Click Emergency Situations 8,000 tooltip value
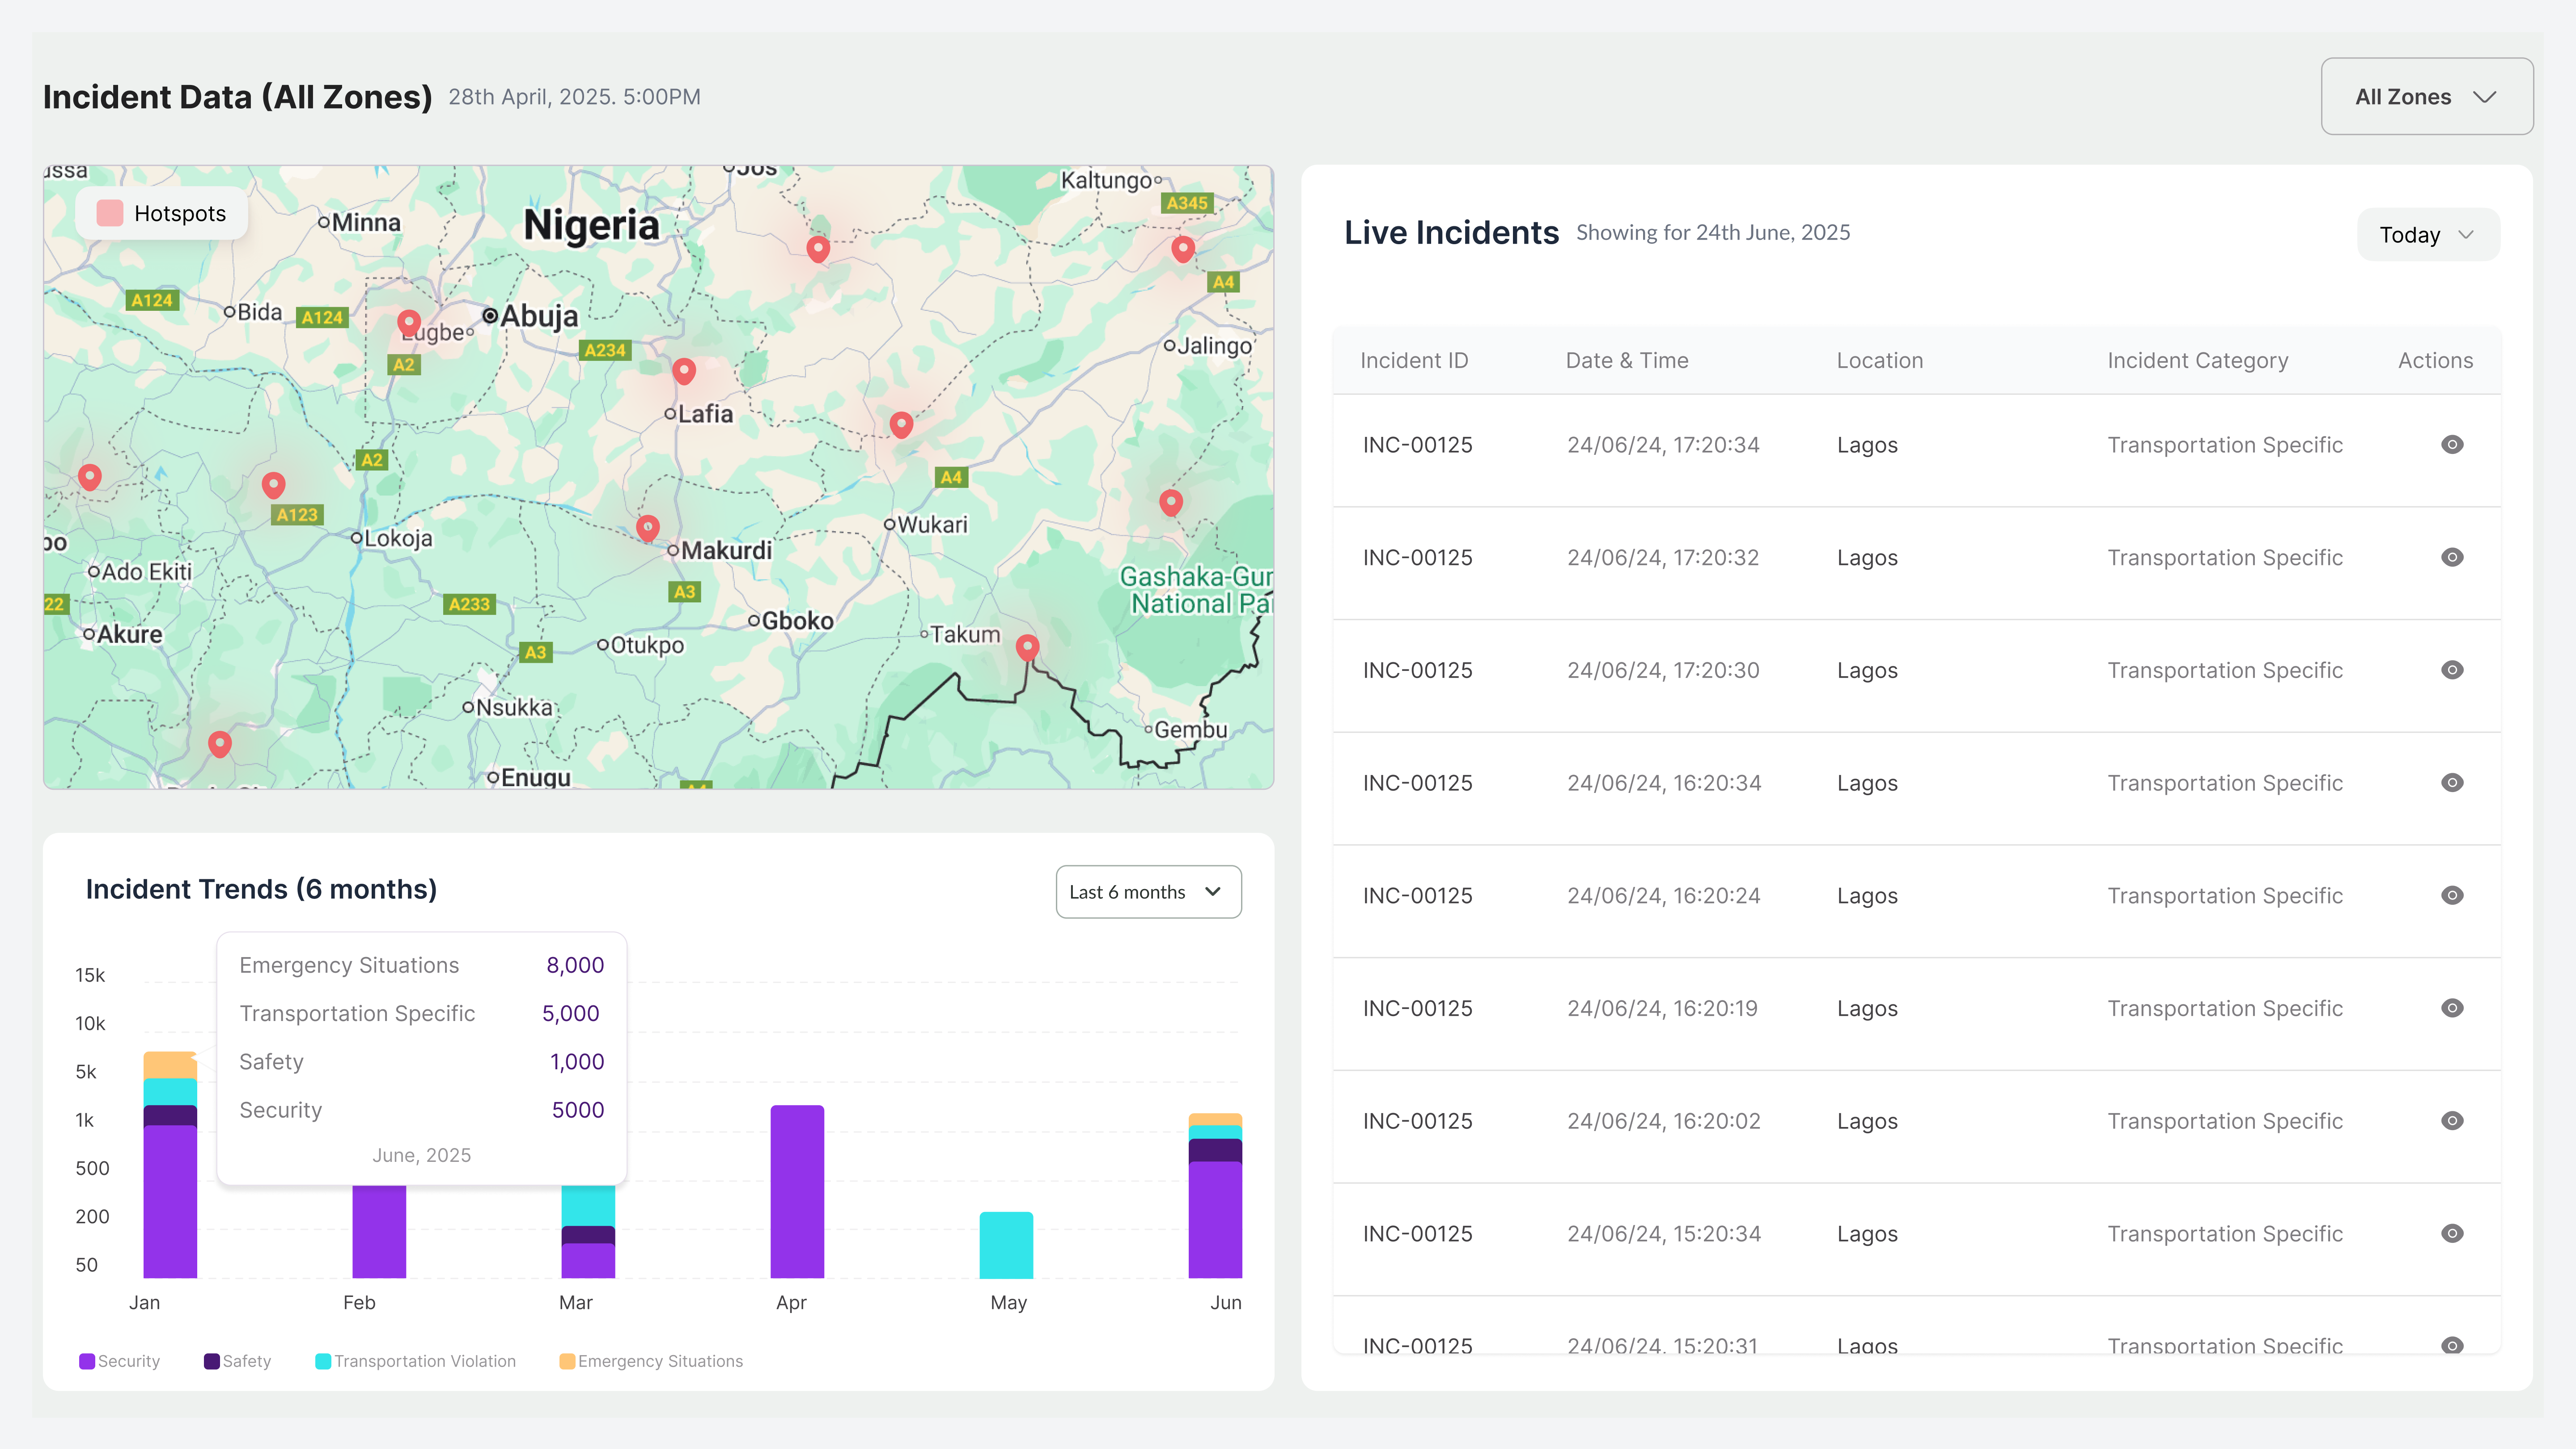Screen dimensions: 2576x1449 [x=575, y=965]
